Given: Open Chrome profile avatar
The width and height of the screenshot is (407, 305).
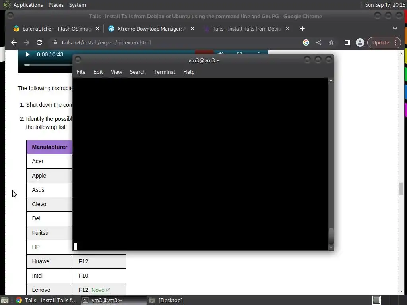Looking at the screenshot, I should coord(360,42).
